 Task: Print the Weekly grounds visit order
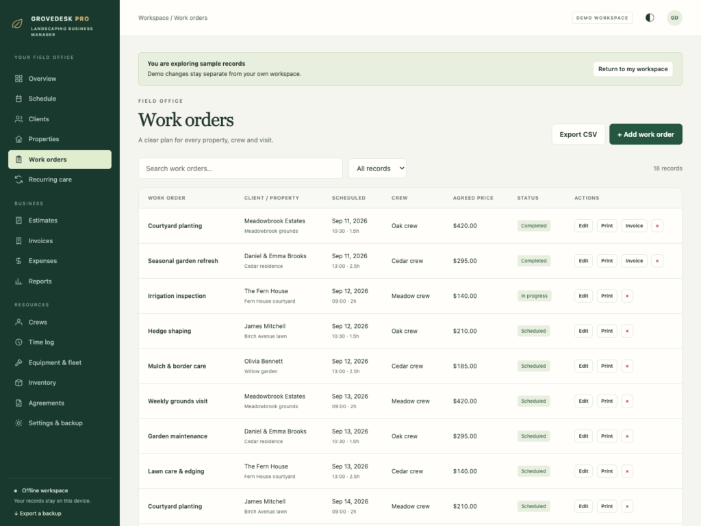point(607,401)
